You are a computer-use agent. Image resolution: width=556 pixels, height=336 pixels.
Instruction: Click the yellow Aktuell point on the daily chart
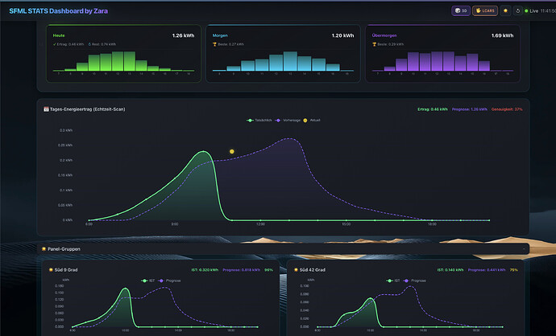[232, 151]
